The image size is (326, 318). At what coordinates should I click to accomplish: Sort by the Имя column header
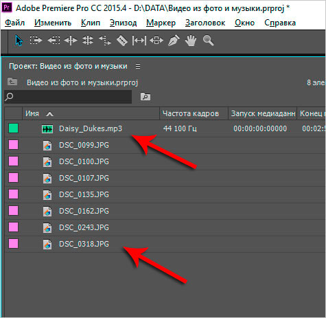[32, 113]
